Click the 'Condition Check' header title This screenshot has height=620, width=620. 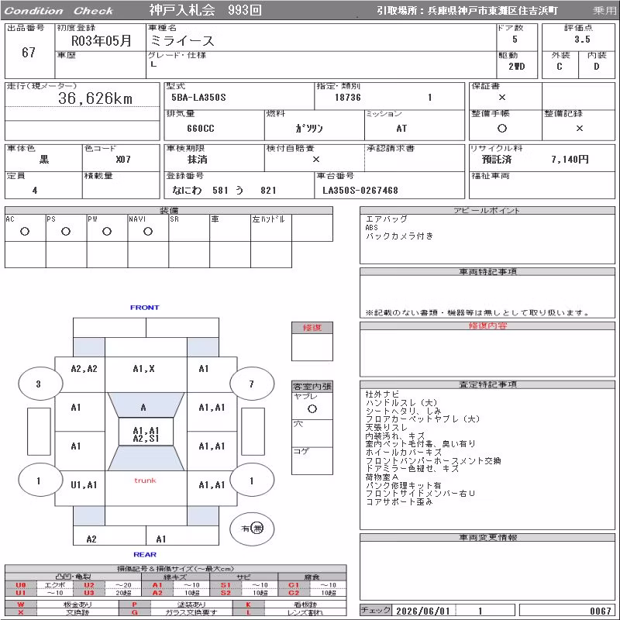pos(59,11)
